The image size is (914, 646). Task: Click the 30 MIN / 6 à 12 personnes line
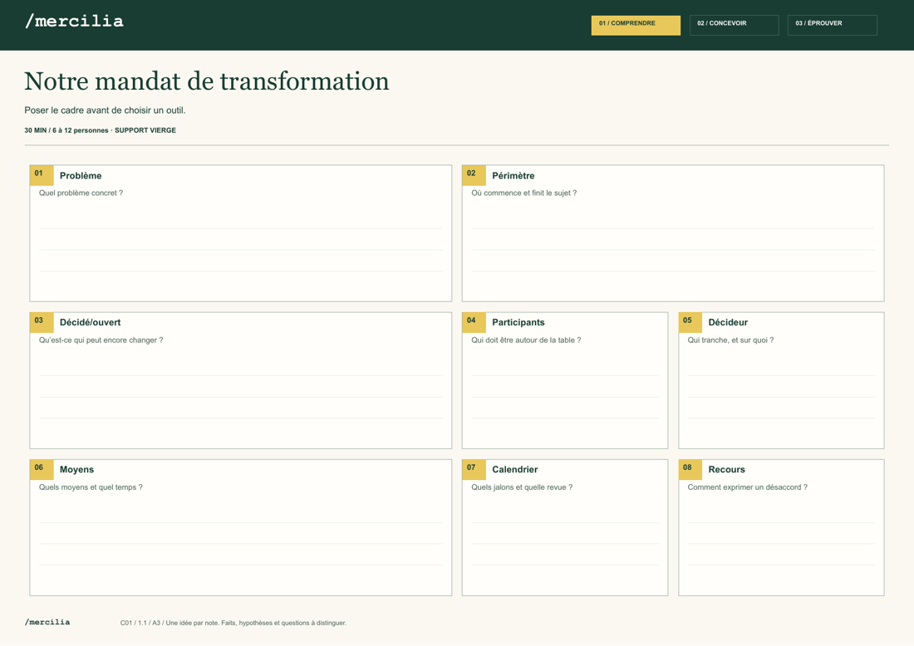[101, 130]
